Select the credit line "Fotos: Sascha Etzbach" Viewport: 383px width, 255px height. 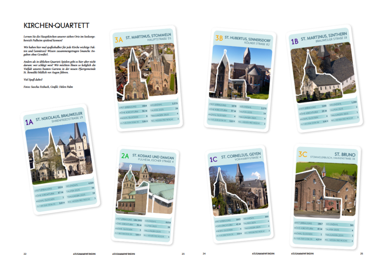(48, 87)
